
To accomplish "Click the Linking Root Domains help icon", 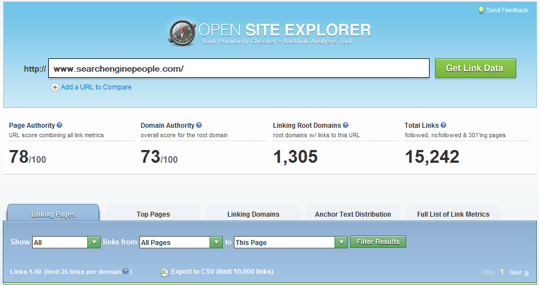I will [346, 126].
